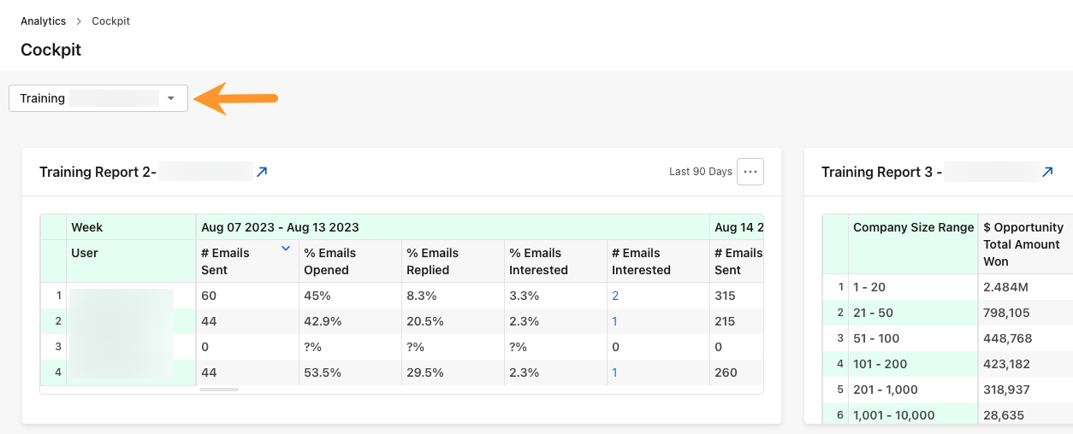Open row 4 # Emails Interested link

coord(614,372)
